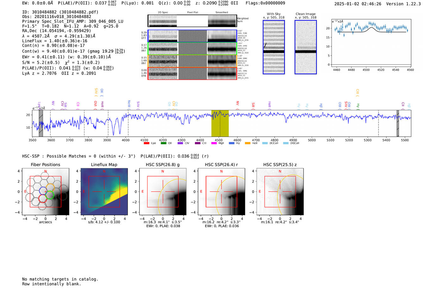Click the 2025-01-02 02:46:26 timestamp
Screen dimensions: 443x301
(358, 4)
